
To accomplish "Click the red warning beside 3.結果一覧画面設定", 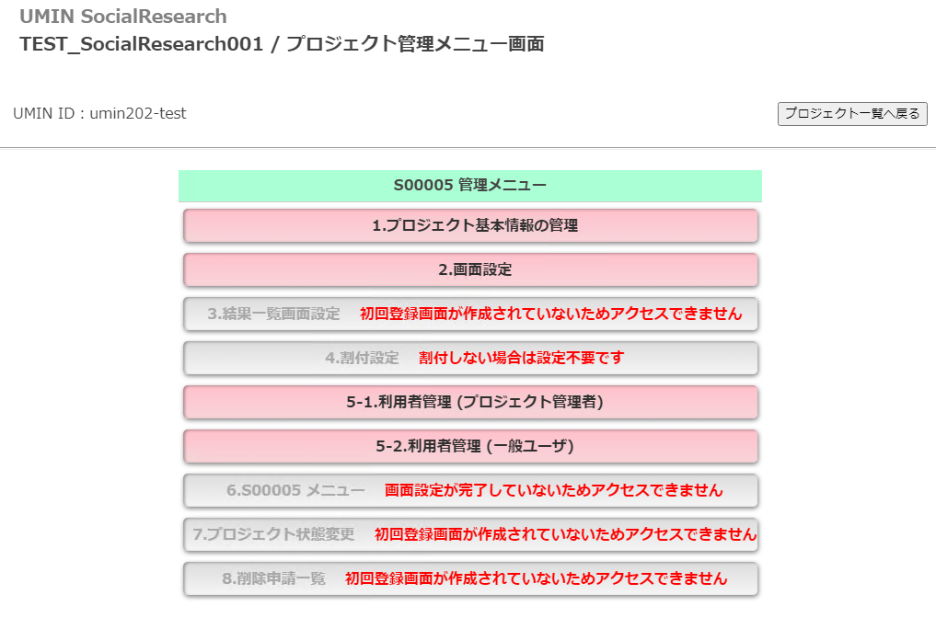I will [x=550, y=314].
